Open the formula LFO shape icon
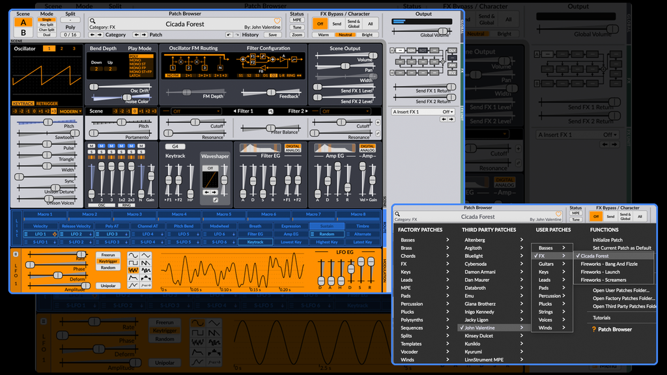Viewport: 667px width, 375px height. click(146, 285)
